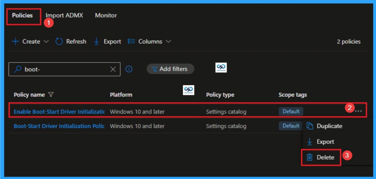376x179 pixels.
Task: Click the Columns list icon
Action: (x=131, y=41)
